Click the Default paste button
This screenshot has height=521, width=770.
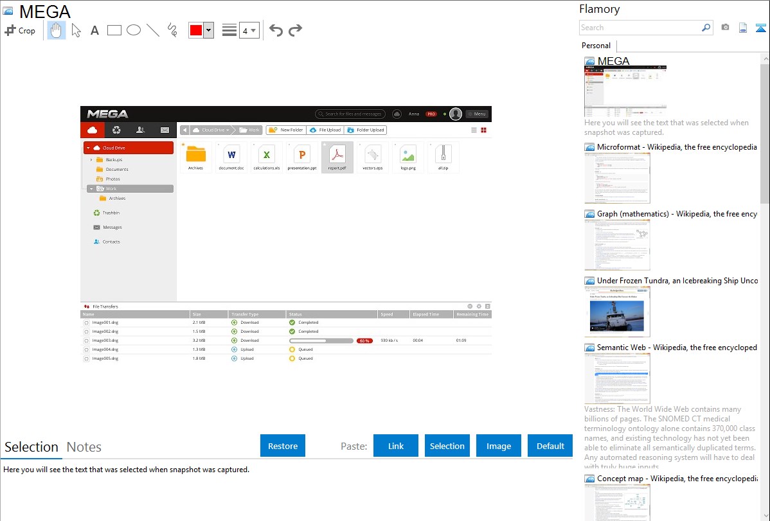coord(550,446)
